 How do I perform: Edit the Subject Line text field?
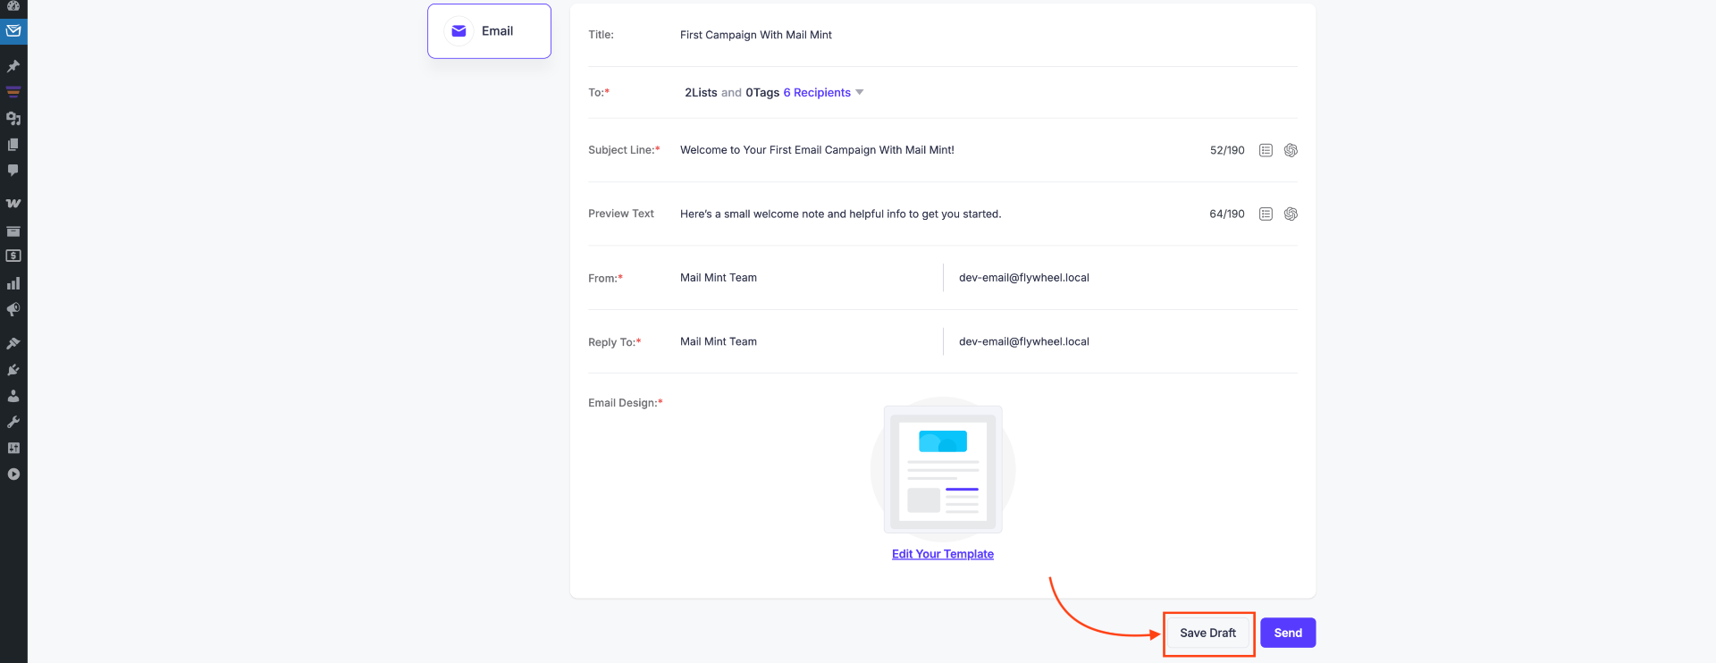(938, 150)
